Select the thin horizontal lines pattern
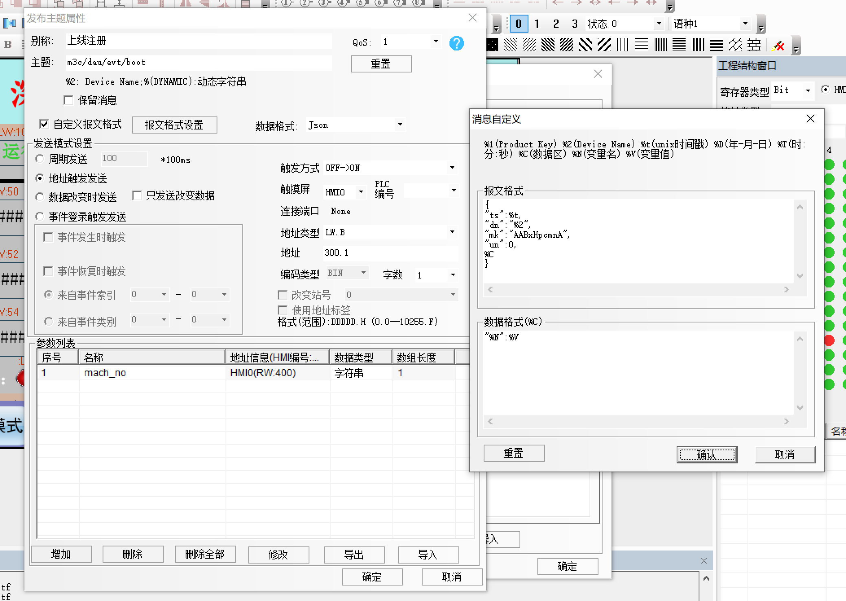The width and height of the screenshot is (846, 601). [642, 45]
